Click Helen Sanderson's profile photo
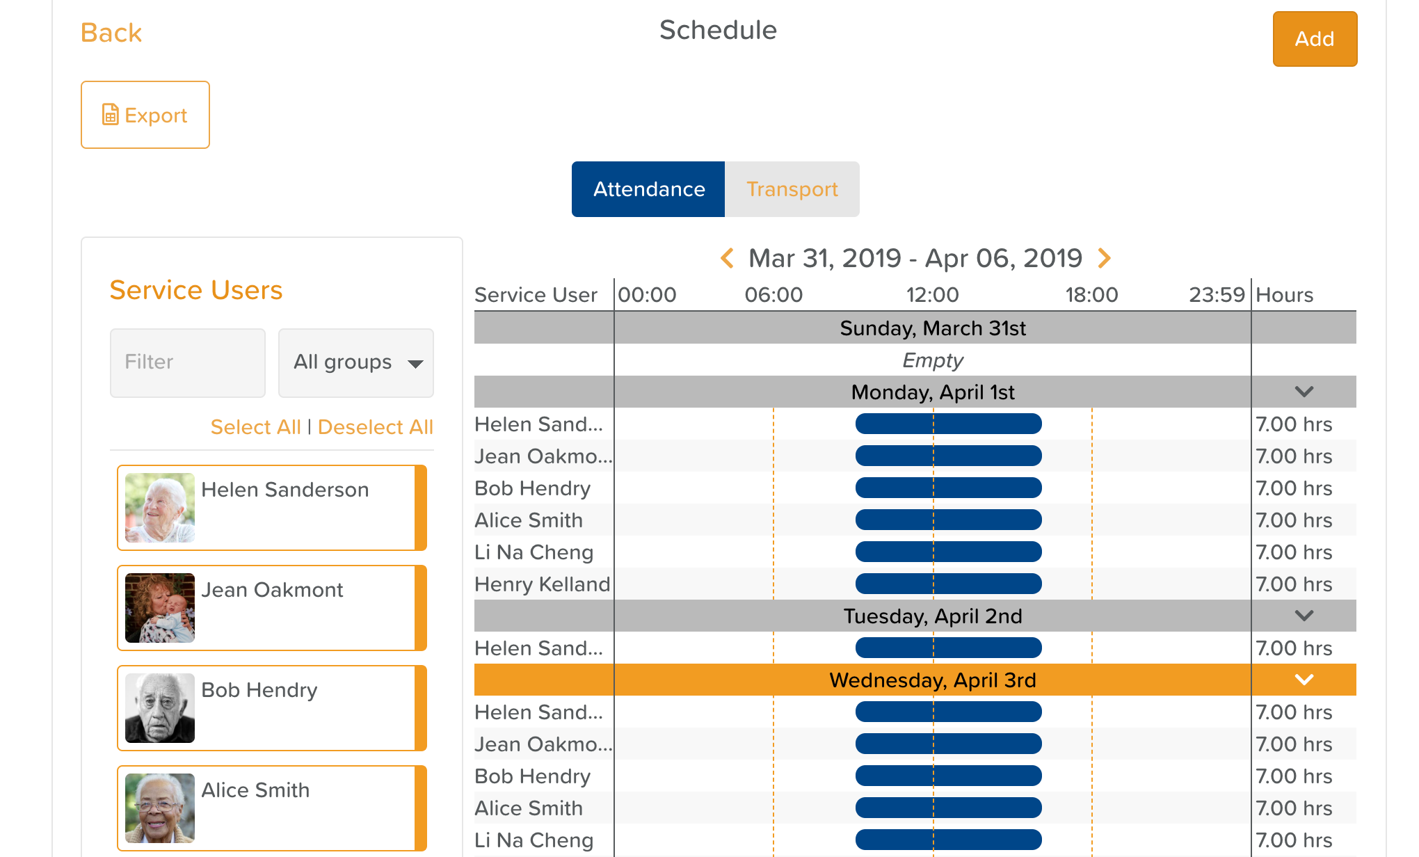The image size is (1419, 857). (x=160, y=508)
